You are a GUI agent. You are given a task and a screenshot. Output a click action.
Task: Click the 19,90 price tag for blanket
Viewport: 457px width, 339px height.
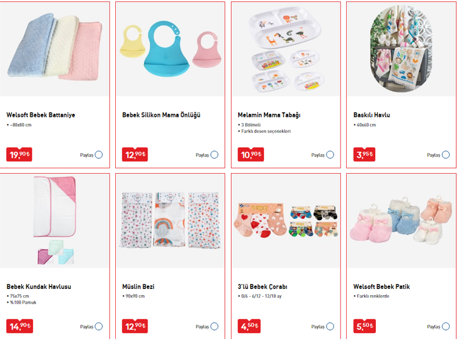point(19,154)
